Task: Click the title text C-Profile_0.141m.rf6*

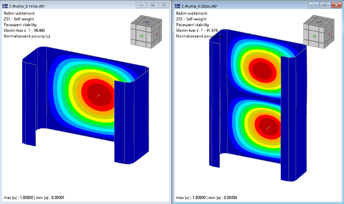Action: pyautogui.click(x=27, y=6)
